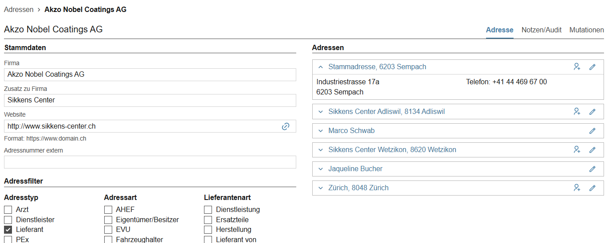Add contact to Sikkens Center Adliswil
The height and width of the screenshot is (243, 612).
tap(577, 112)
